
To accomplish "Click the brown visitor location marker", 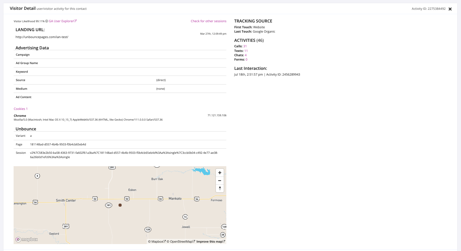I will [120, 205].
